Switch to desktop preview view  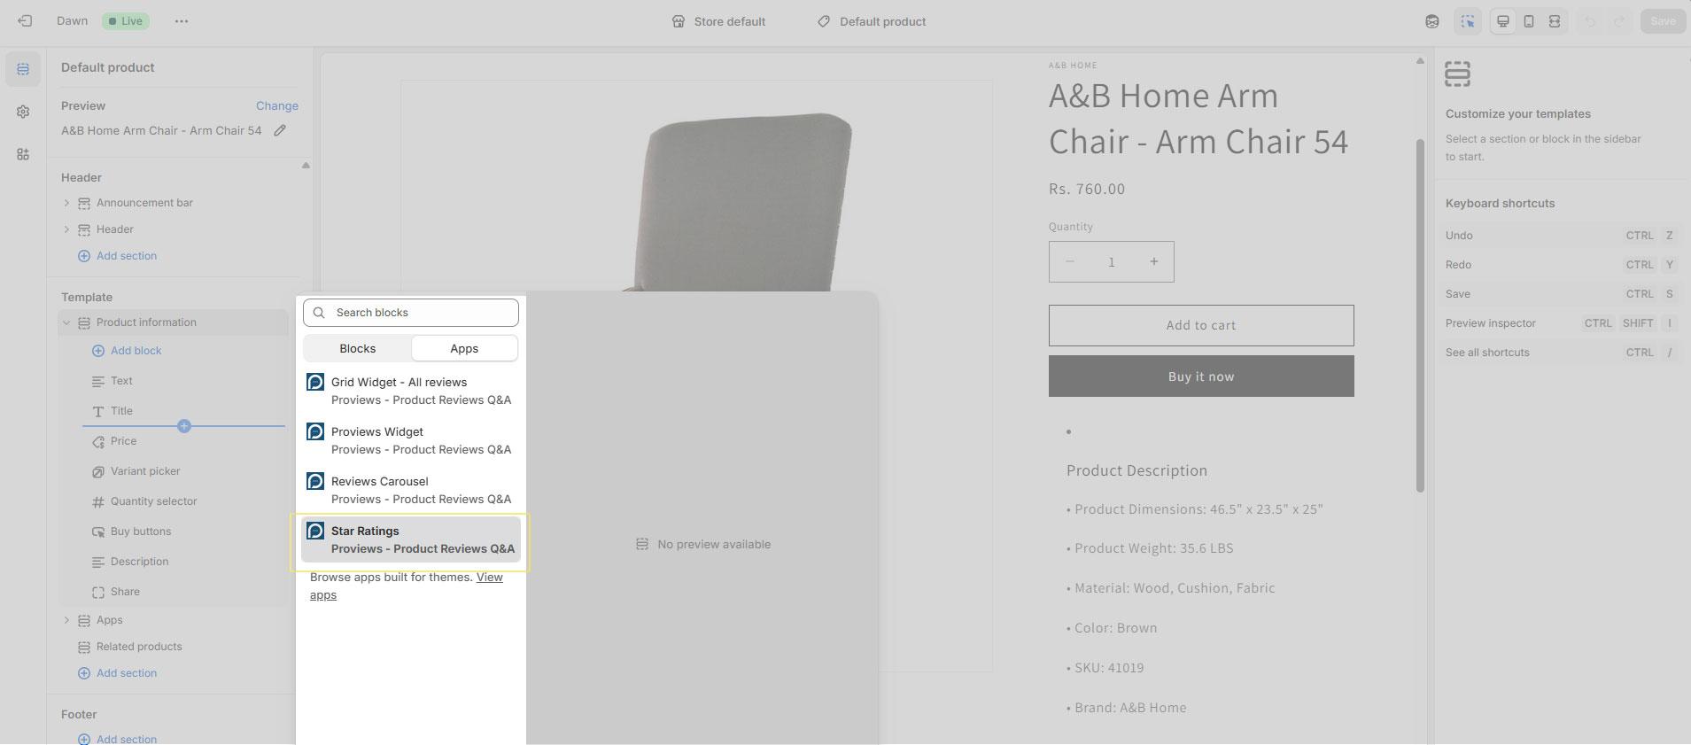(1502, 21)
